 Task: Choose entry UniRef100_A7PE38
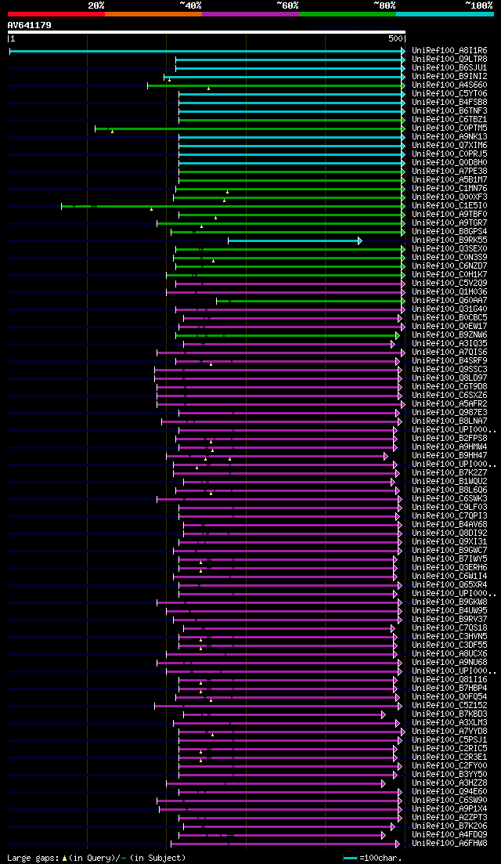[x=449, y=172]
